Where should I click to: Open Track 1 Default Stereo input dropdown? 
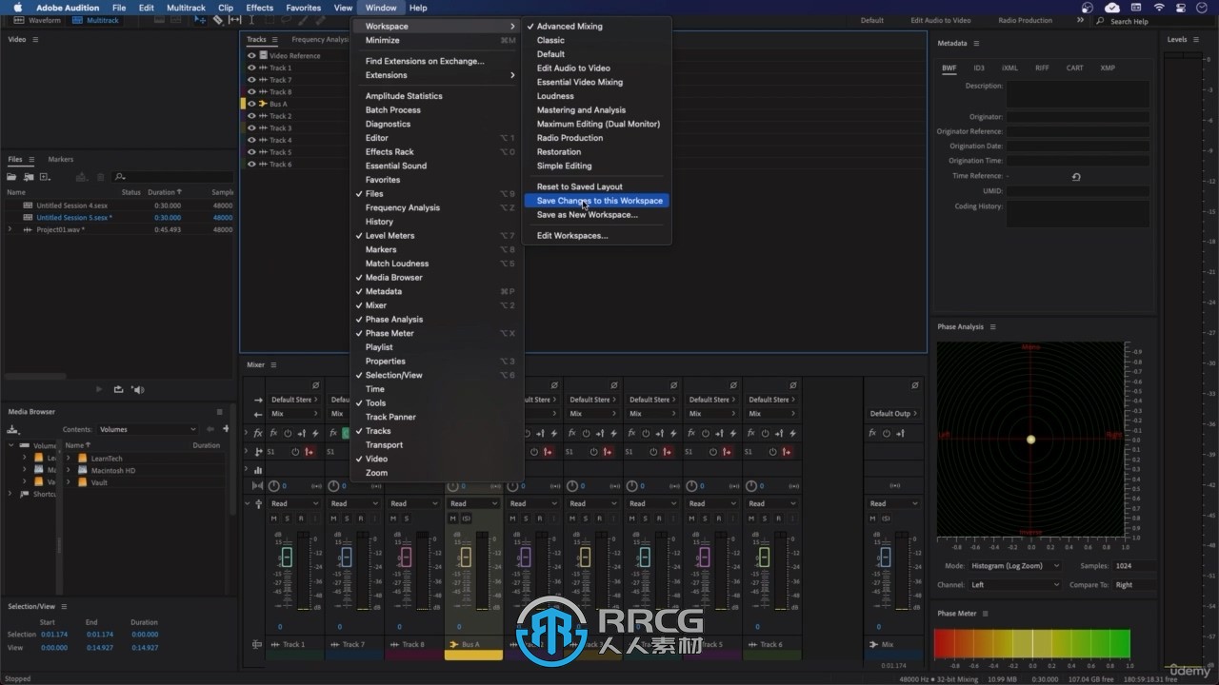click(296, 400)
